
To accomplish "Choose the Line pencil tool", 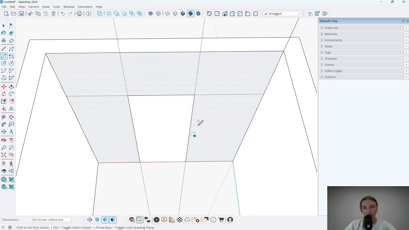I will click(x=4, y=49).
